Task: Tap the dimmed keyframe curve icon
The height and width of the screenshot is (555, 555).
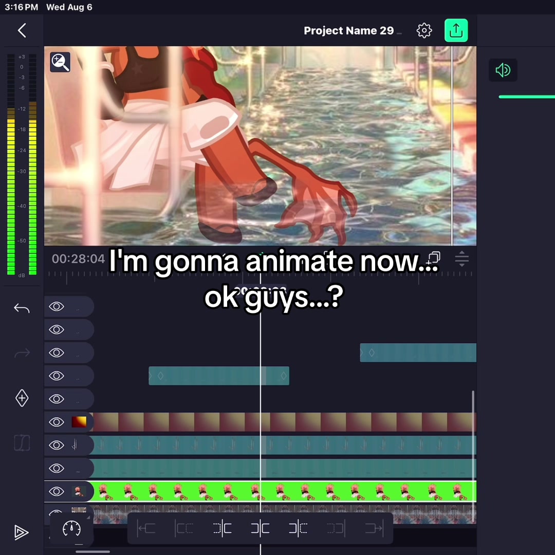Action: coord(22,443)
